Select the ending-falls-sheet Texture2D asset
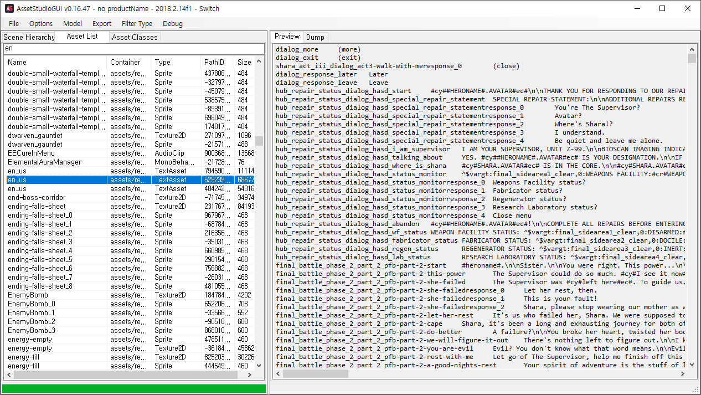 (130, 206)
